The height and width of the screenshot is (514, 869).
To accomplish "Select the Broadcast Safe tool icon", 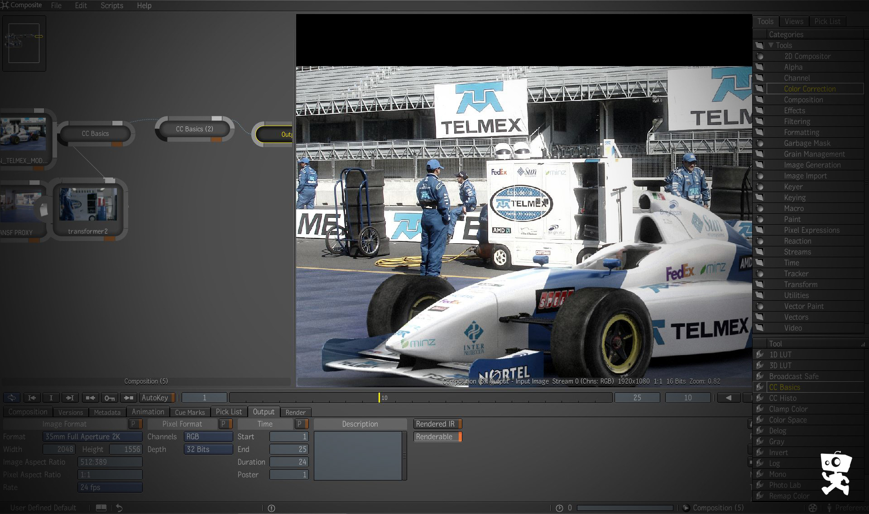I will click(x=760, y=376).
